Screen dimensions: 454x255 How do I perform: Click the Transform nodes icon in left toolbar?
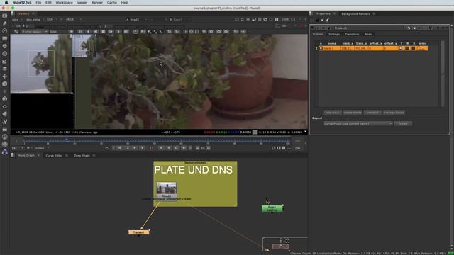tap(5, 76)
